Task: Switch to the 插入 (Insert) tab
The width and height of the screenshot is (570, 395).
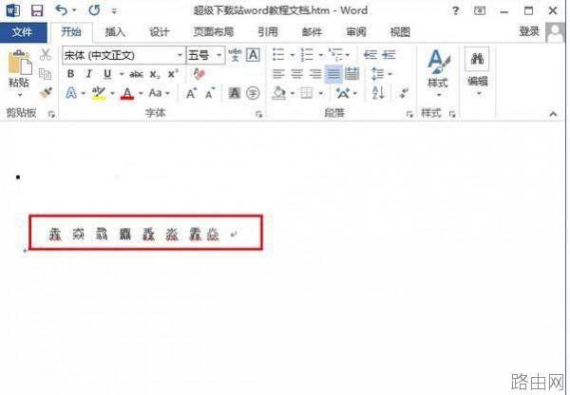Action: click(x=115, y=32)
